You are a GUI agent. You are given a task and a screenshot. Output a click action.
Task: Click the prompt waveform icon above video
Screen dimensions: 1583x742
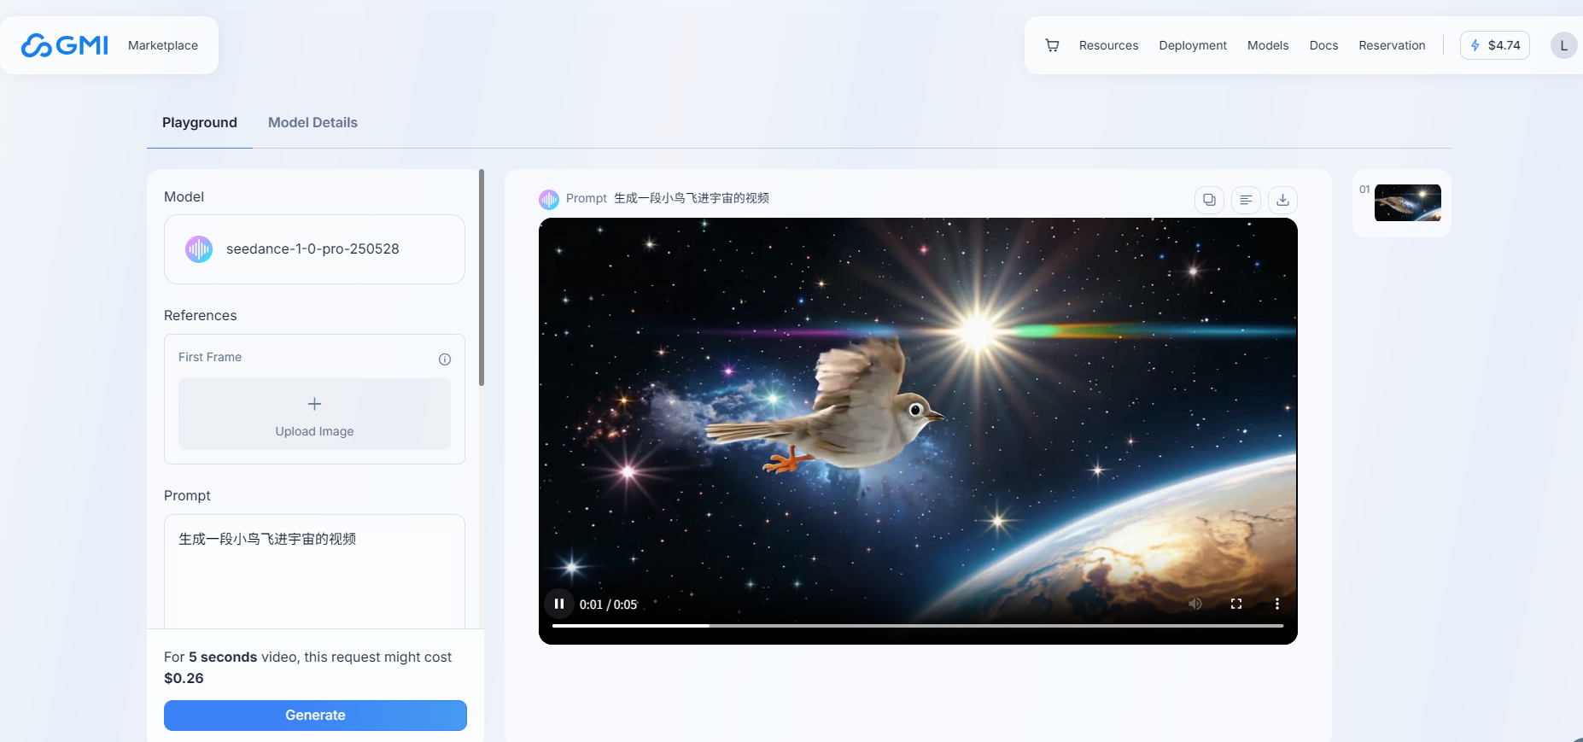point(548,199)
